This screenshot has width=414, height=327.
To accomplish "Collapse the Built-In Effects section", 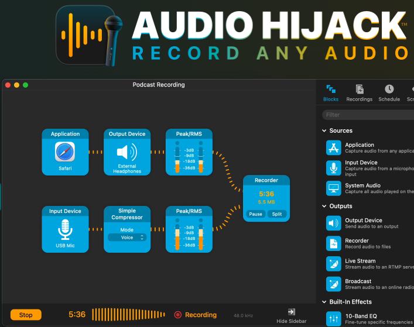I will 324,302.
